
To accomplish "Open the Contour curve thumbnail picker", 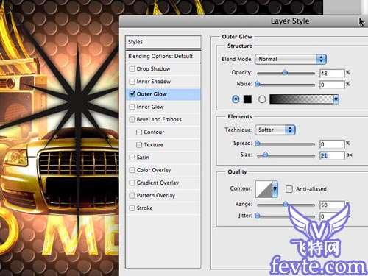I will click(x=264, y=189).
